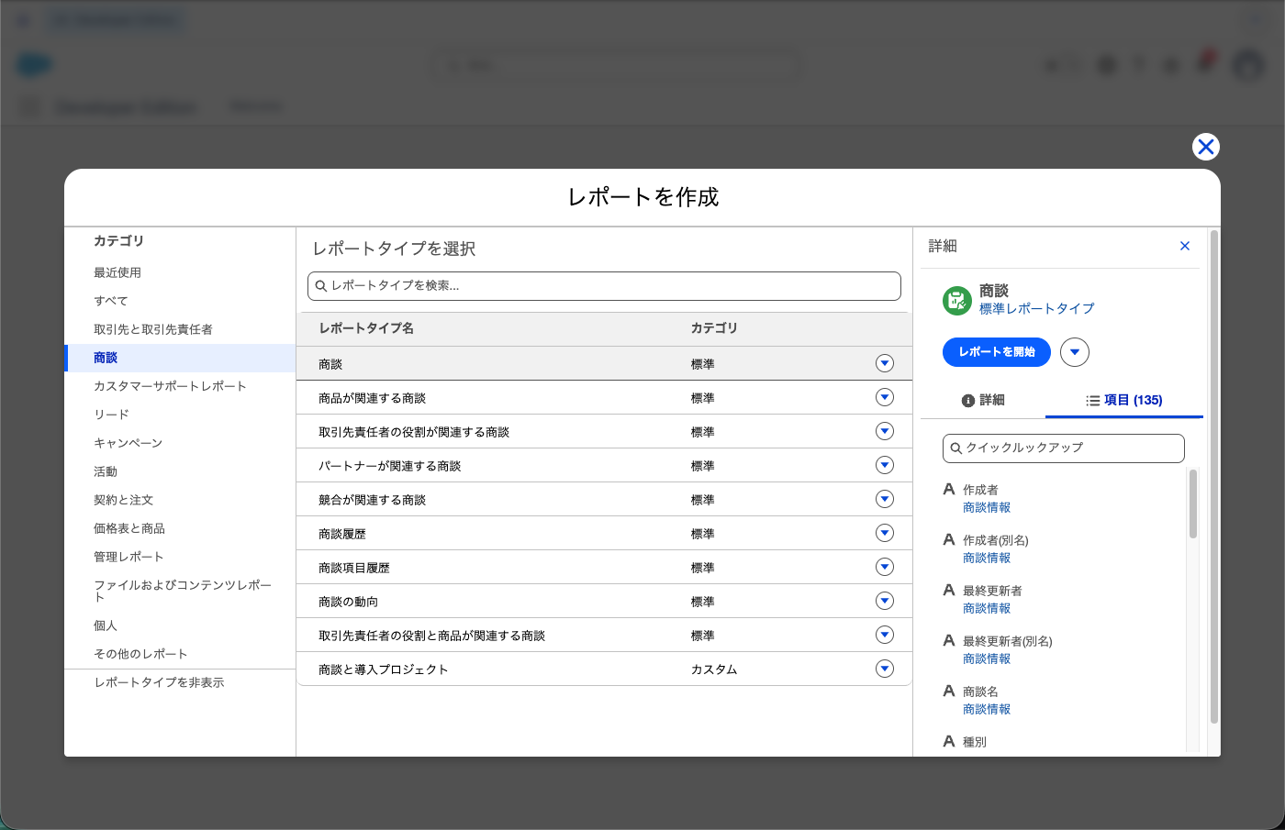
Task: Focus the クイックルックアップ field search box
Action: point(1064,448)
